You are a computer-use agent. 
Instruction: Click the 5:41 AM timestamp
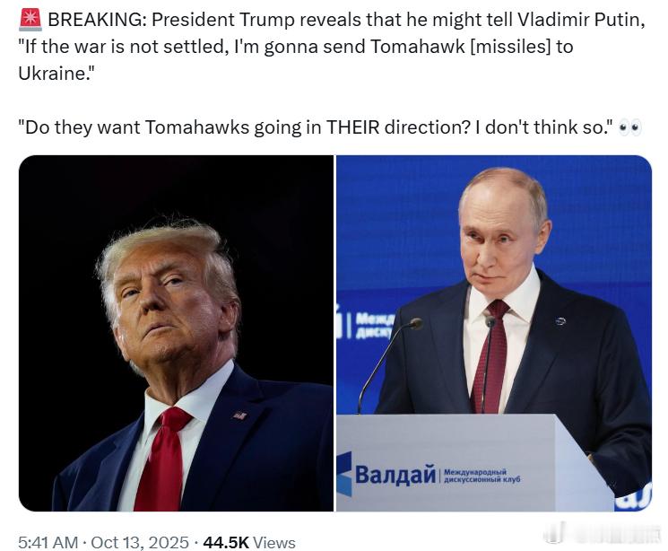48,542
